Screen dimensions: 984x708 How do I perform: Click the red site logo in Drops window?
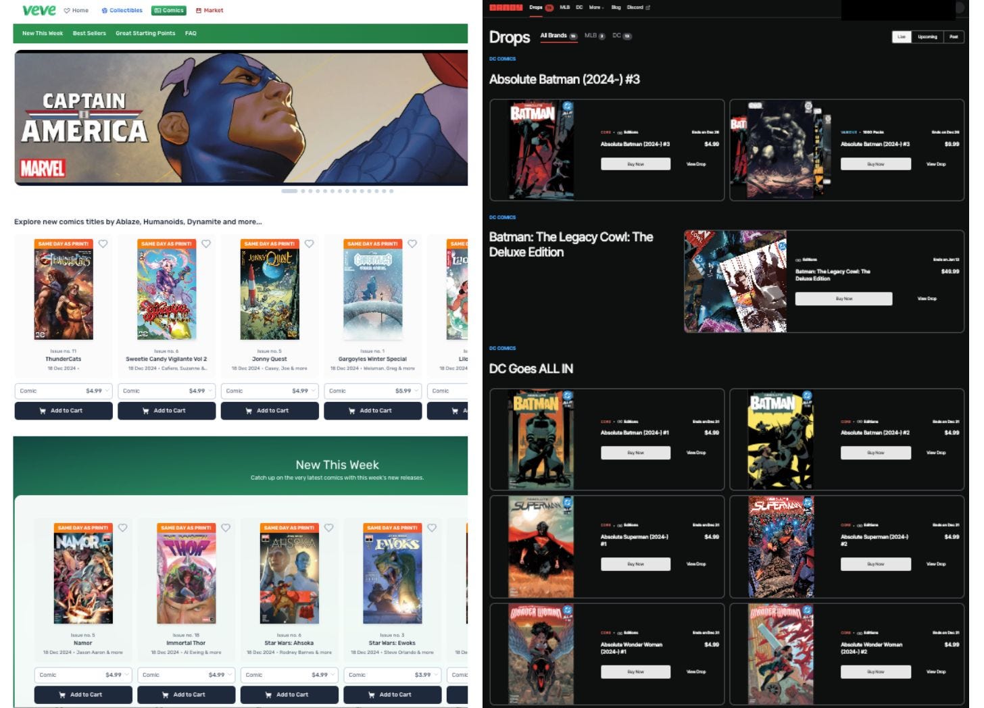tap(506, 7)
